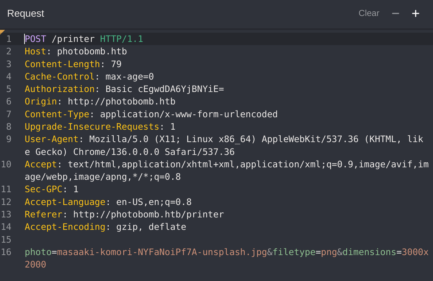This screenshot has height=281, width=433.
Task: Click the /printer path on line 1
Action: click(x=73, y=39)
